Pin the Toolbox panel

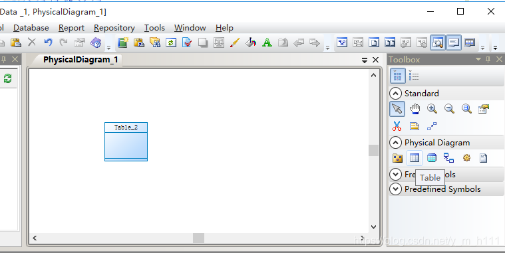pos(488,60)
